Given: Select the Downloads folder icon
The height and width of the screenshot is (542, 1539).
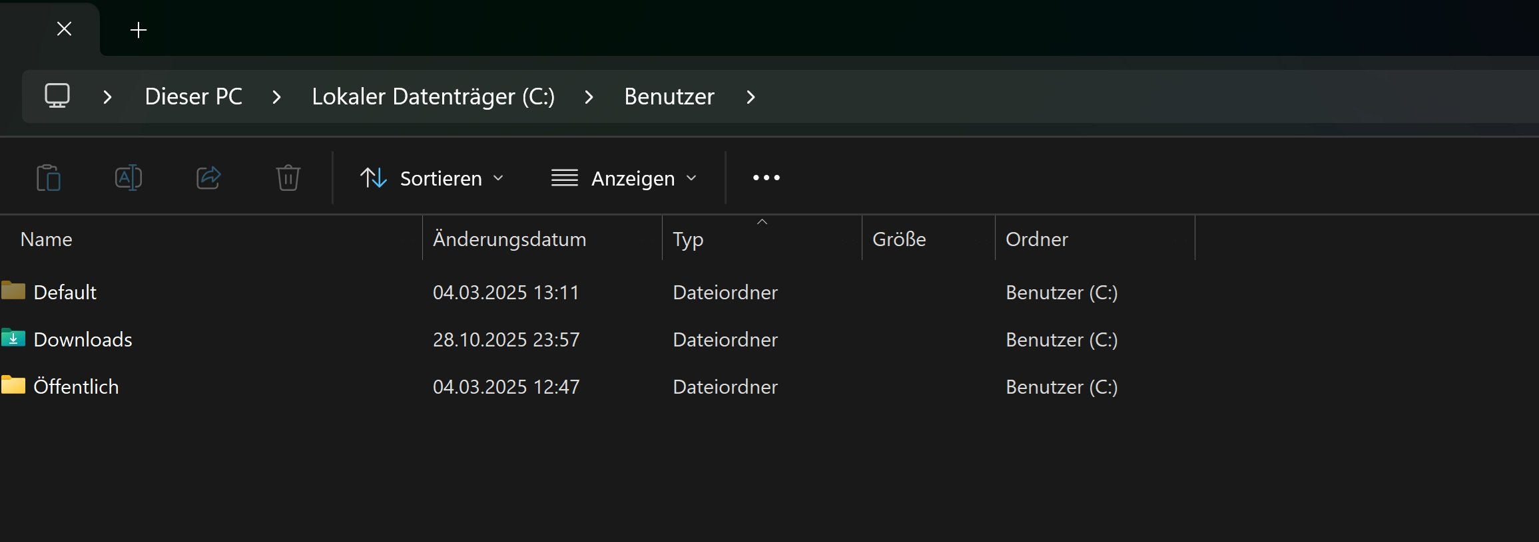Looking at the screenshot, I should pyautogui.click(x=13, y=339).
